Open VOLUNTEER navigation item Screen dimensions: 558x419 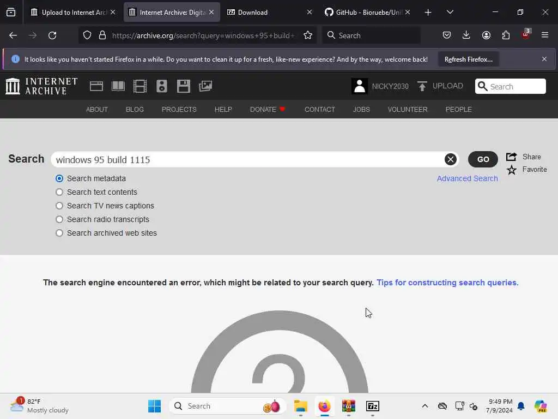tap(408, 109)
